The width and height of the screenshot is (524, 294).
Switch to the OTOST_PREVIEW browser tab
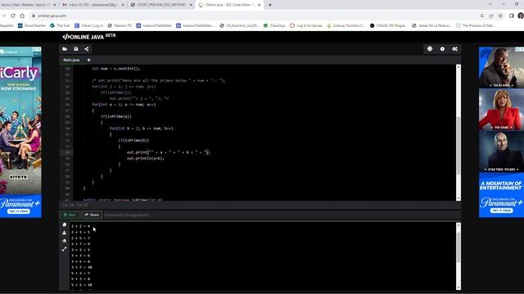[161, 5]
